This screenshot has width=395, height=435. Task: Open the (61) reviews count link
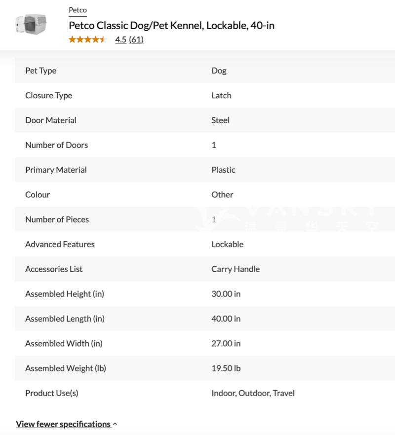(x=136, y=40)
